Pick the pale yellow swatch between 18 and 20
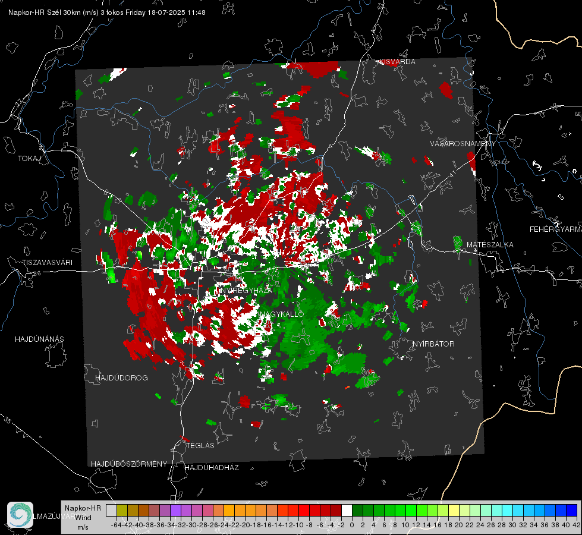Image resolution: width=582 pixels, height=535 pixels. point(454,510)
